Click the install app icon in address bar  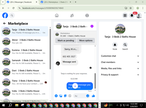click(126, 8)
